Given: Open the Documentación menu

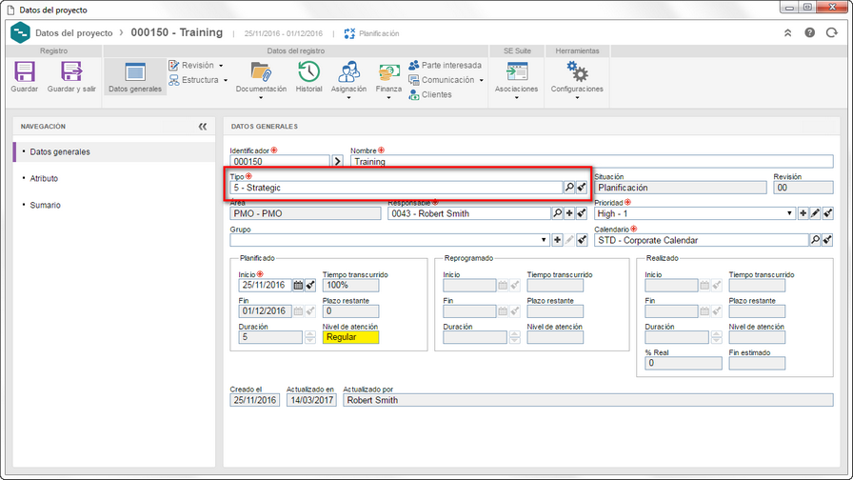Looking at the screenshot, I should 261,79.
